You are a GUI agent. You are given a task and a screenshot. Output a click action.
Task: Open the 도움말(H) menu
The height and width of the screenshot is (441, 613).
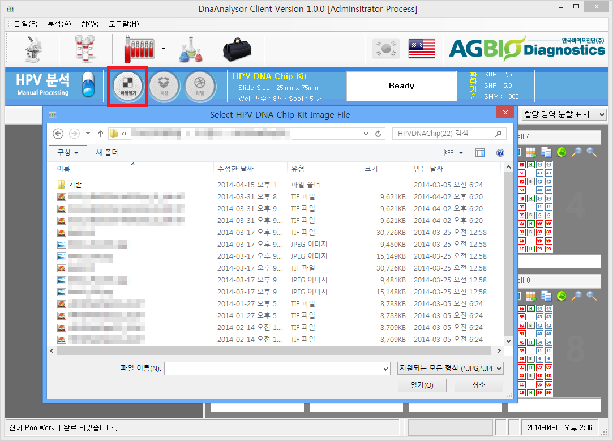click(x=124, y=24)
